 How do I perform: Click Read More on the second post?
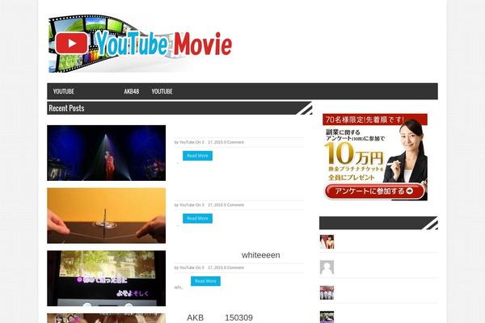pyautogui.click(x=197, y=218)
